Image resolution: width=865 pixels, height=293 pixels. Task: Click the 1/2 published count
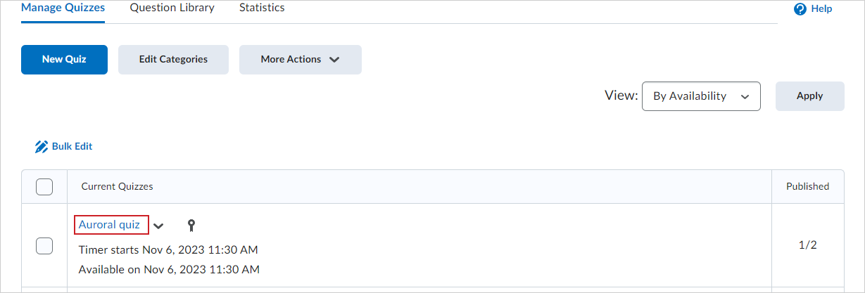click(807, 245)
